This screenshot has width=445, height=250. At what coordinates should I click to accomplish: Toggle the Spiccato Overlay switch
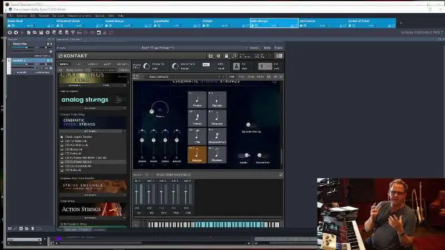(x=250, y=124)
